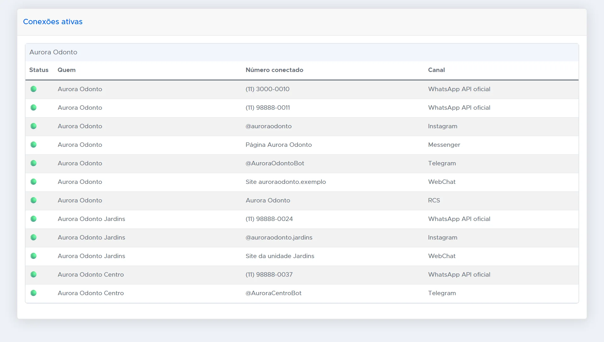Click the status dot in the Site auroraodonto.exemplo row
Screen dimensions: 604x342
tap(33, 182)
